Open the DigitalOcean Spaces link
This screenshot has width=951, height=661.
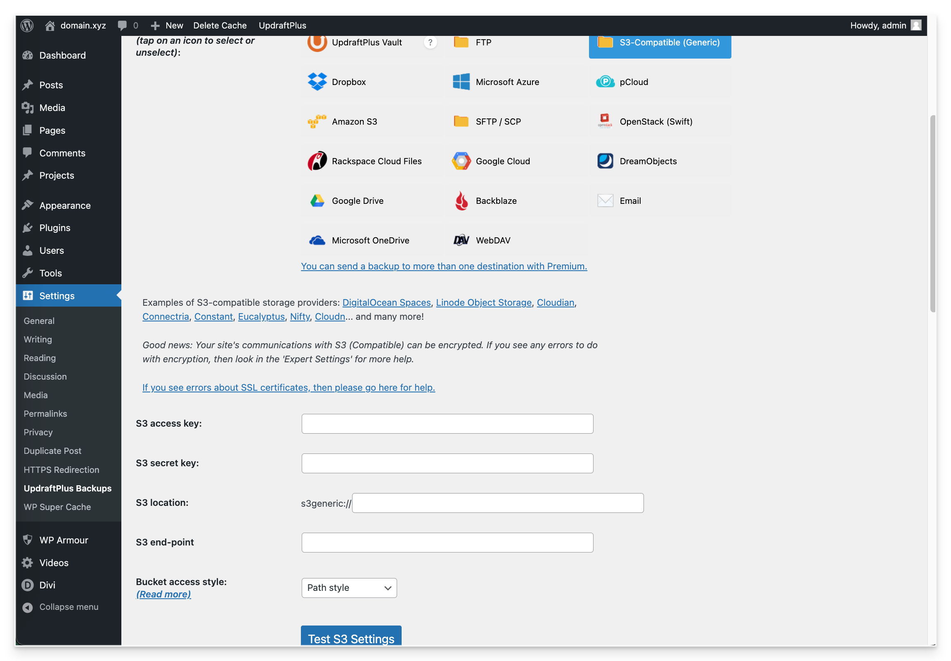(386, 302)
